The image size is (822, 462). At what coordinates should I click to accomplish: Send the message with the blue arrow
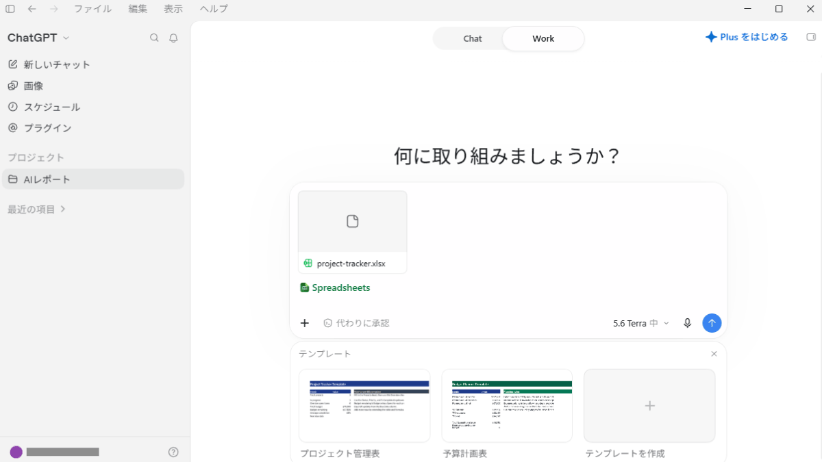(x=712, y=323)
